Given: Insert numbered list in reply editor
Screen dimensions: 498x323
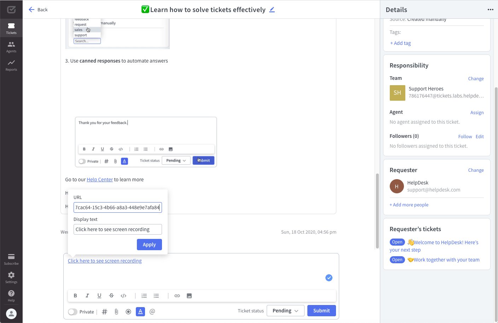Looking at the screenshot, I should pos(144,296).
